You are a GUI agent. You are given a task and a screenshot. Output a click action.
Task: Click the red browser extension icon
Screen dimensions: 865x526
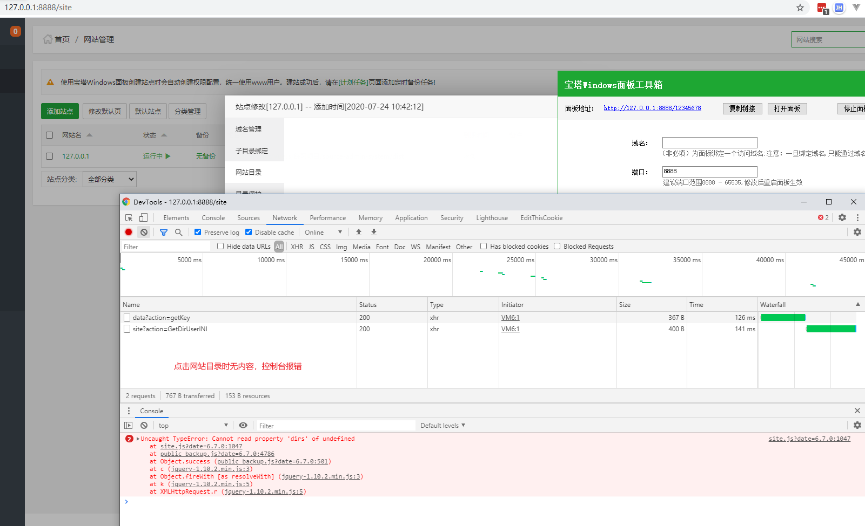point(822,8)
